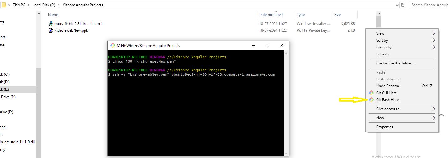The height and width of the screenshot is (158, 448).
Task: Click the kishorewebNew.ppk file icon
Action: [x=51, y=30]
